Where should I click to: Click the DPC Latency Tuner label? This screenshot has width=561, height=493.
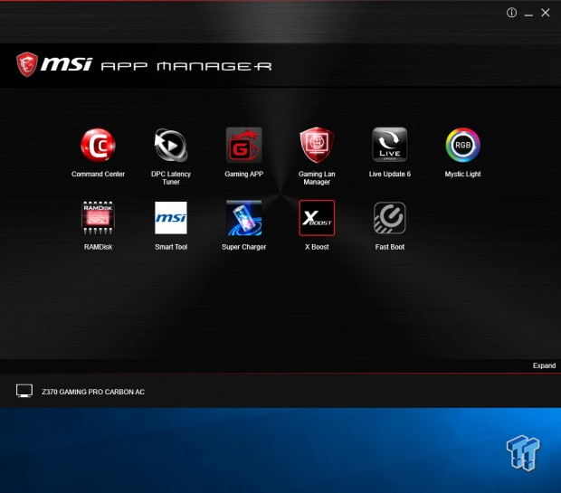[171, 178]
